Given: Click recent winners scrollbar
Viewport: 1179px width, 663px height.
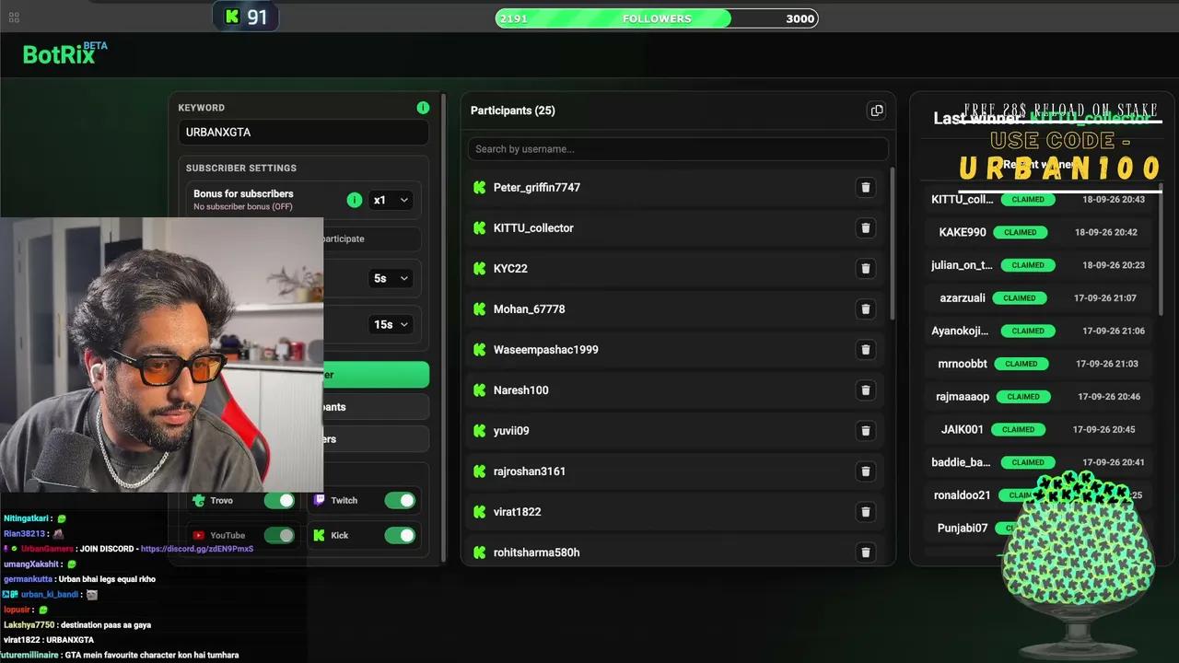Looking at the screenshot, I should click(x=1161, y=249).
